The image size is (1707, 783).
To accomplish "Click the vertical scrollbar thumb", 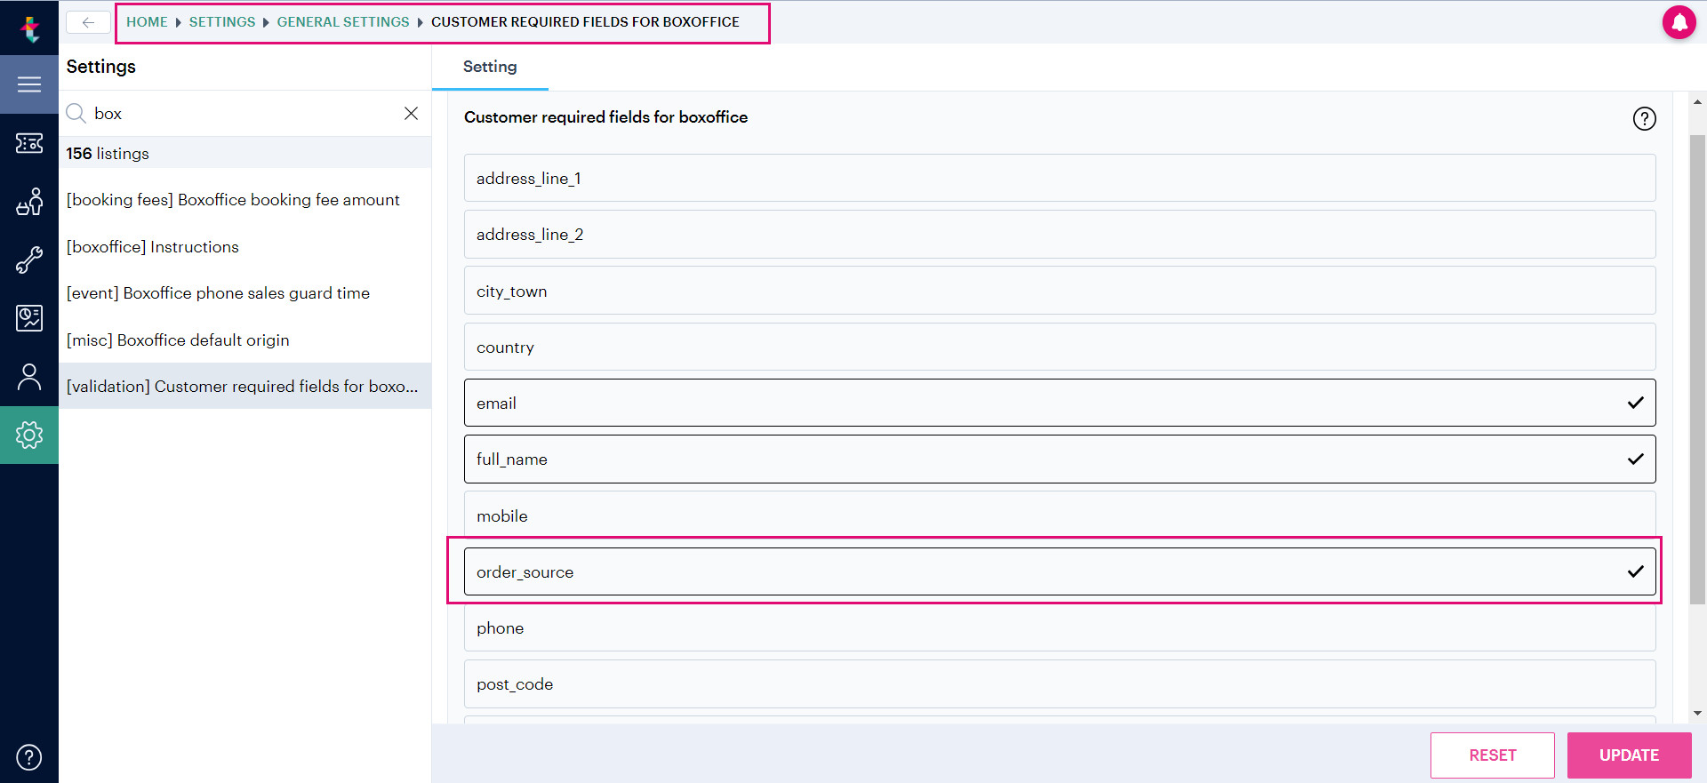I will (x=1697, y=369).
